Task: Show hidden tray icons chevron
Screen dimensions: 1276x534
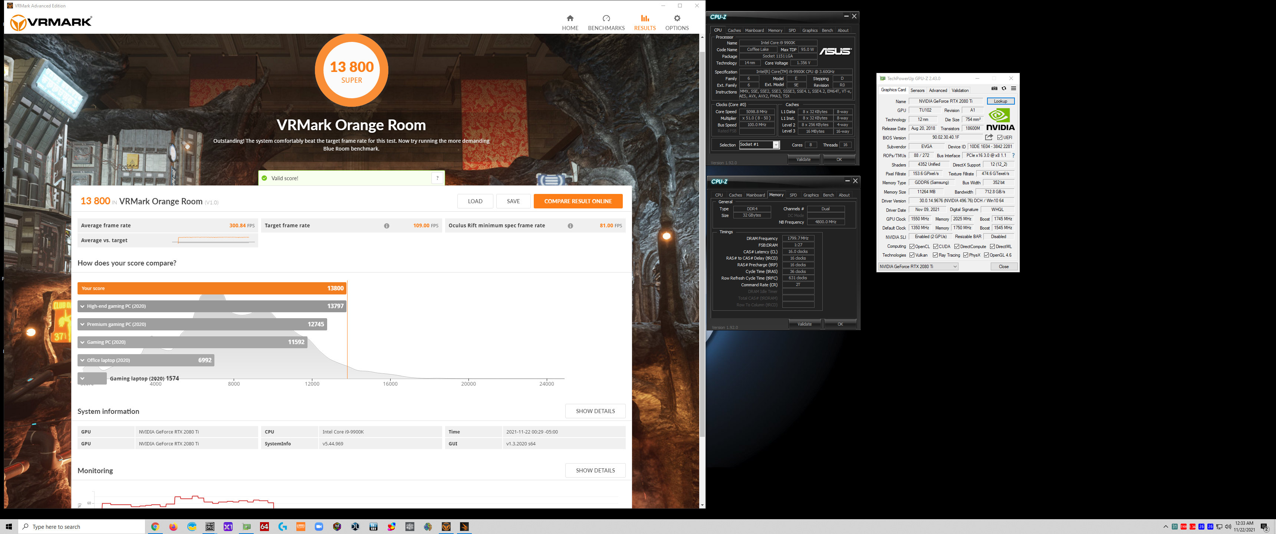Action: [x=1165, y=527]
